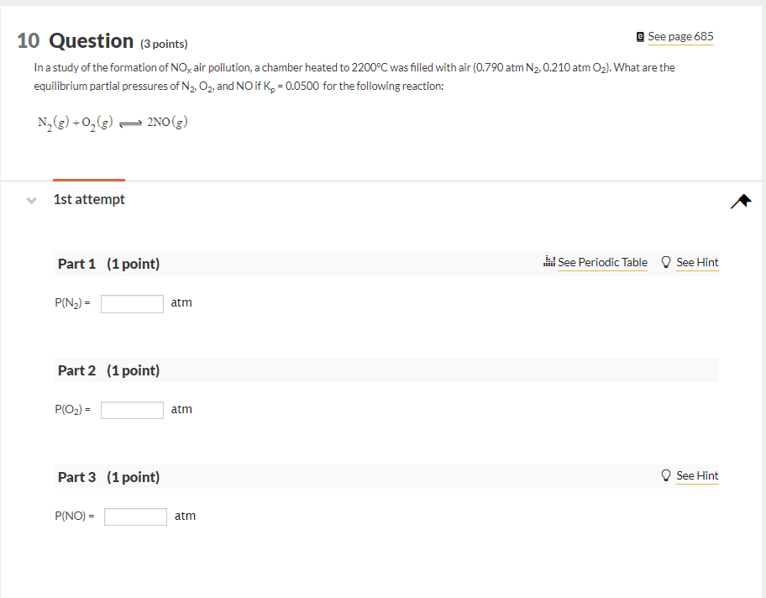Open the periodic table via its chart icon
This screenshot has height=598, width=766.
tap(548, 262)
